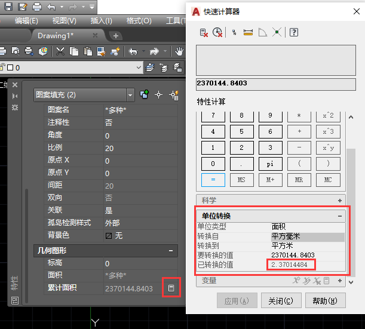This screenshot has width=365, height=329.
Task: Click the Angle of Line icon in QuickCalc
Action: pyautogui.click(x=263, y=32)
